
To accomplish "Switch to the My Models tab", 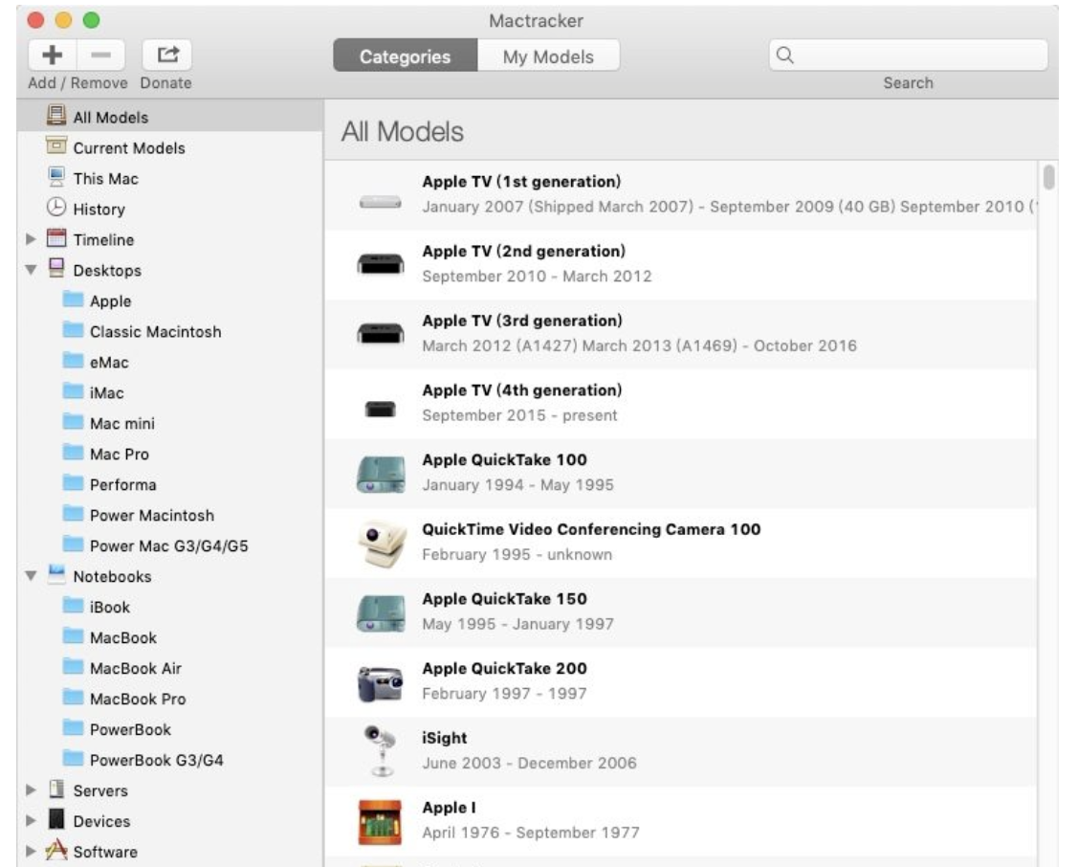I will pyautogui.click(x=547, y=55).
